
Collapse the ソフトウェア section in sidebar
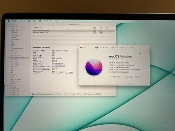(8, 85)
